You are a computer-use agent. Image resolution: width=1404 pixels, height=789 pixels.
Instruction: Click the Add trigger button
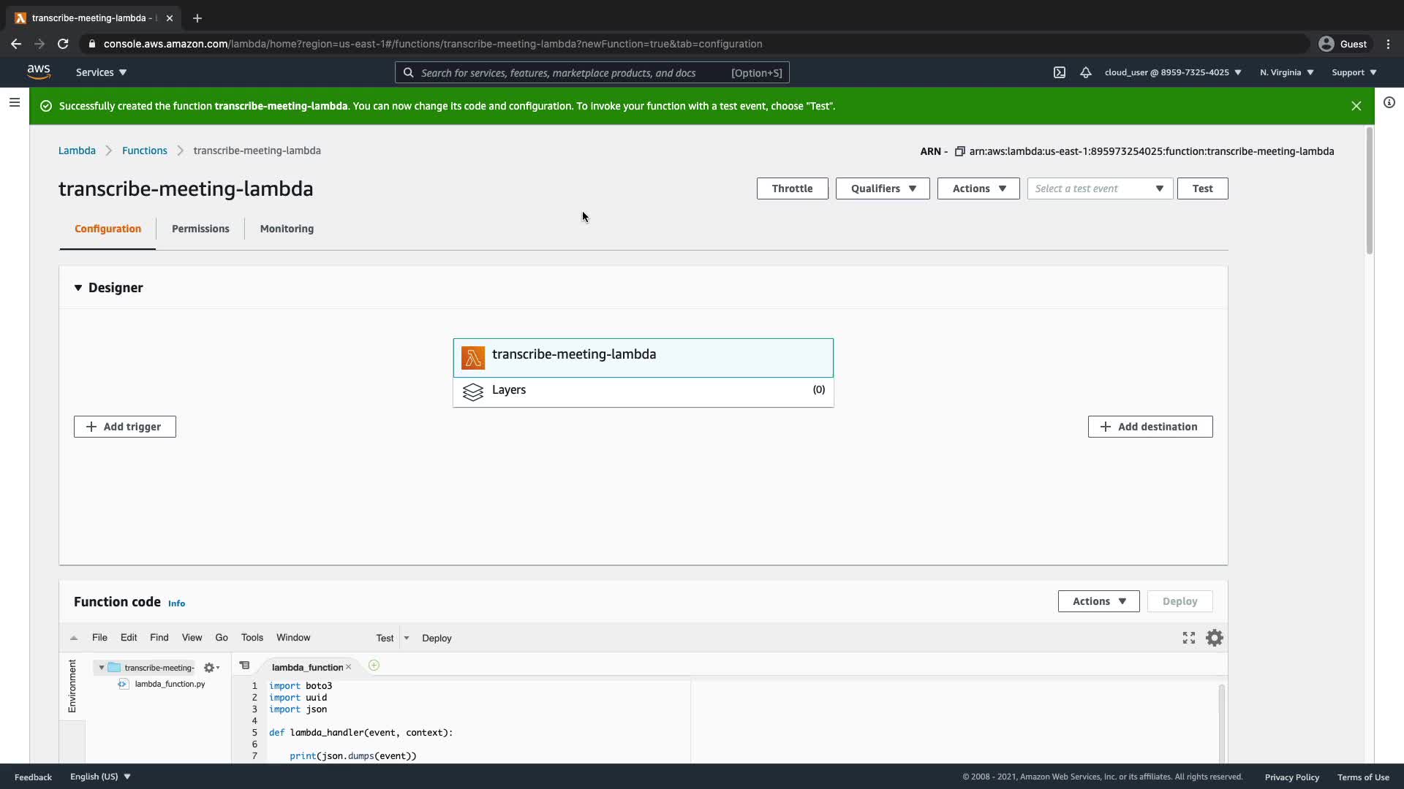pyautogui.click(x=124, y=427)
